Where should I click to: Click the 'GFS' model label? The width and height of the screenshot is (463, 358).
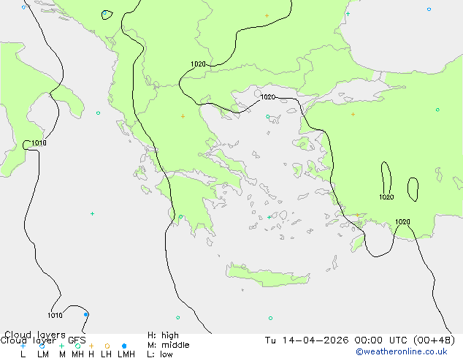coord(77,340)
